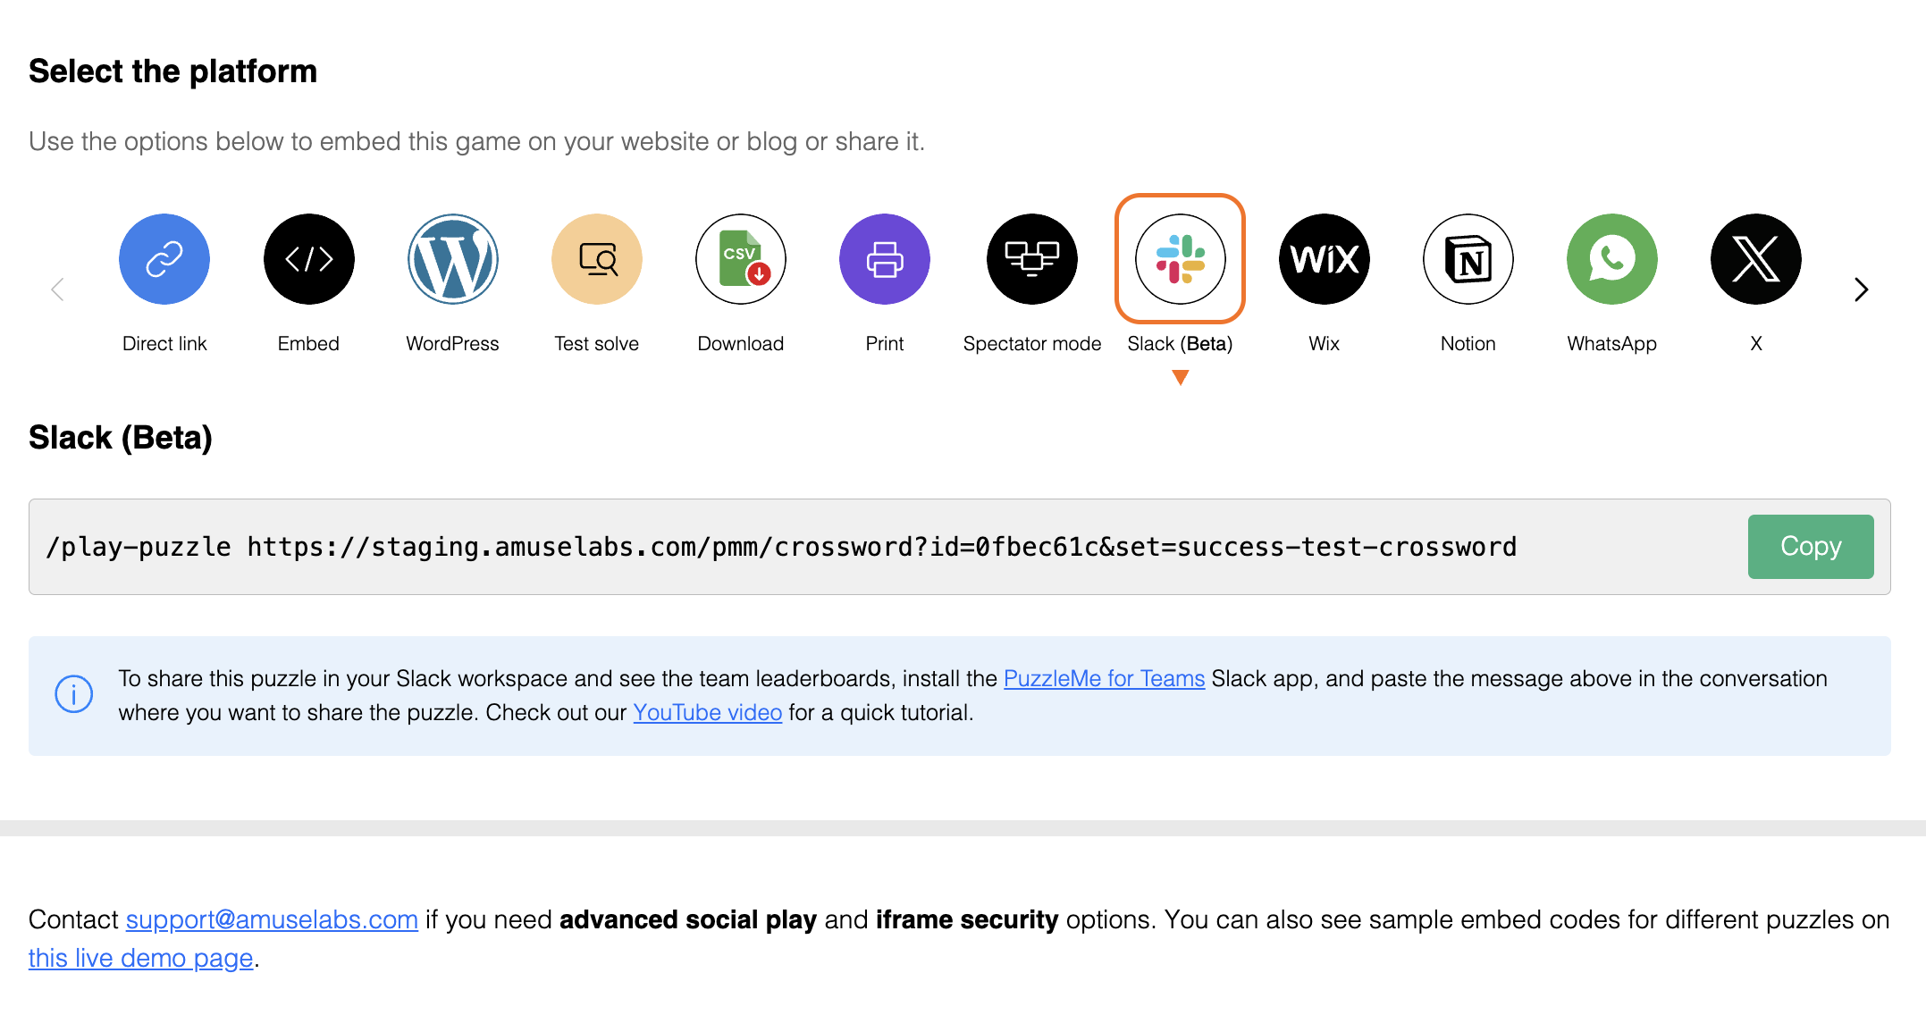Choose the Wix platform icon
Image resolution: width=1926 pixels, height=1015 pixels.
pyautogui.click(x=1325, y=259)
